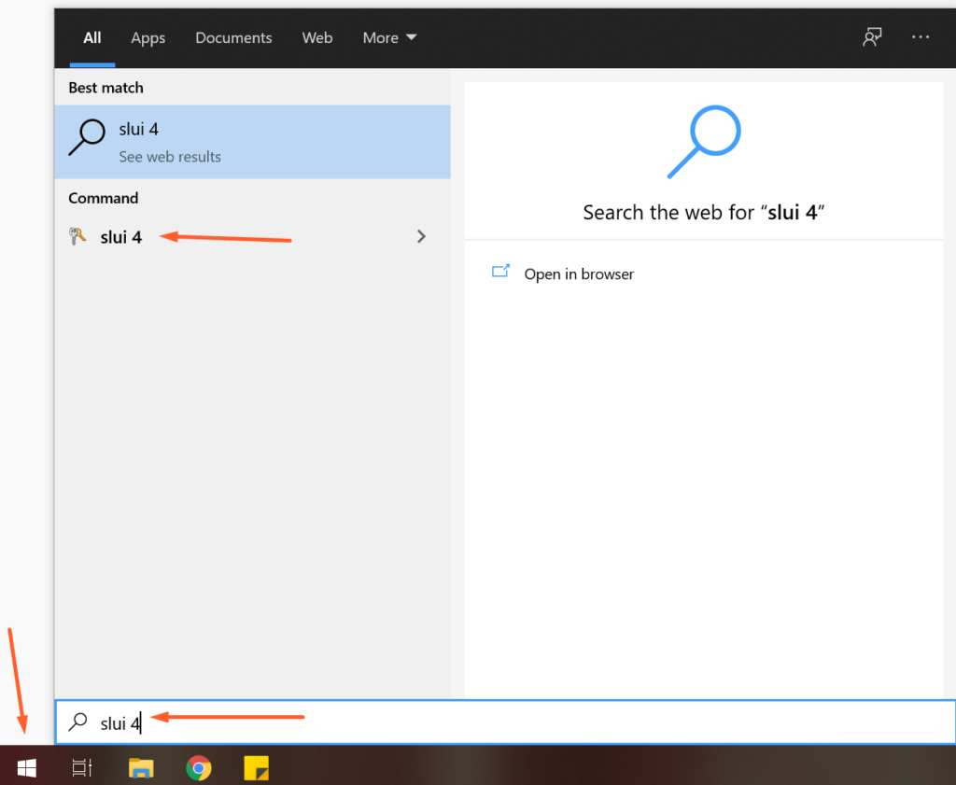The width and height of the screenshot is (956, 785).
Task: Expand the More dropdown
Action: coord(389,37)
